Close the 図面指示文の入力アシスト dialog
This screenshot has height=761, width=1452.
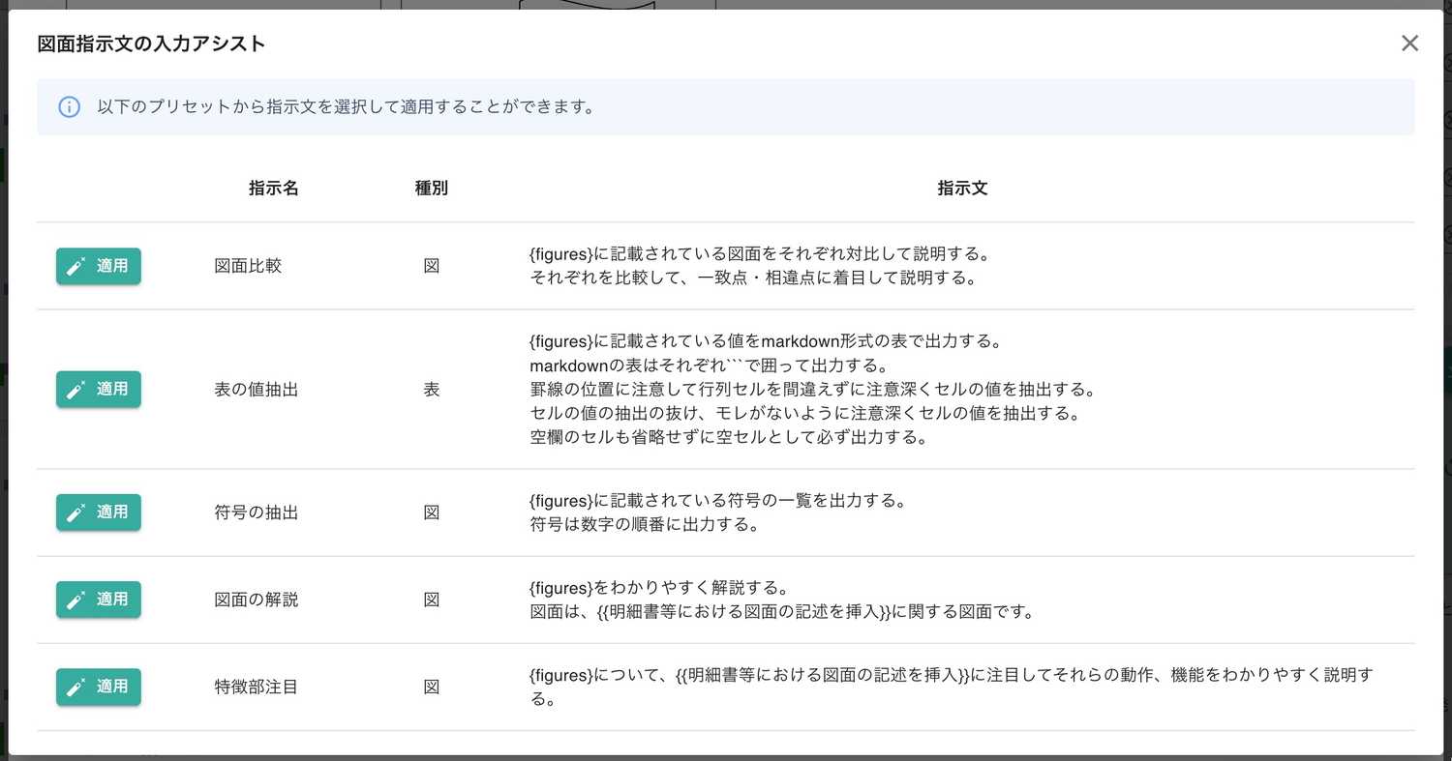point(1409,43)
